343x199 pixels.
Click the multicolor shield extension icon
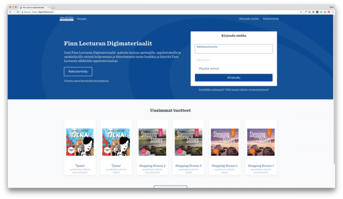tap(313, 12)
